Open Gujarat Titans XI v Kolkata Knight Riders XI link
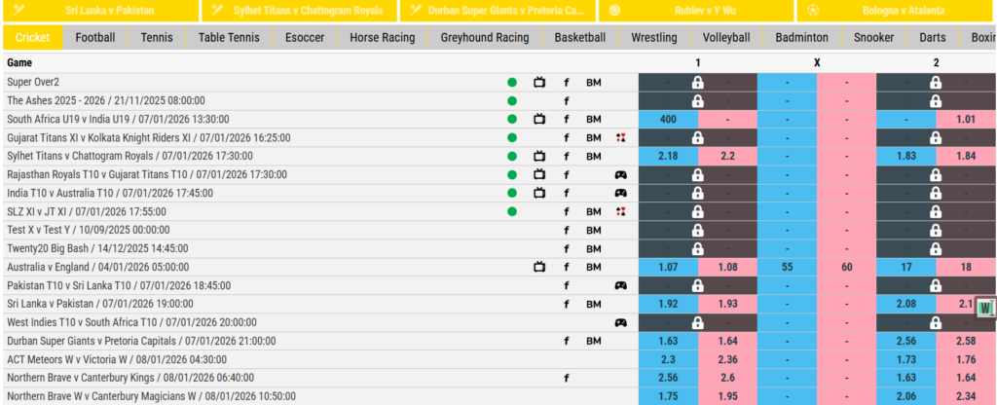 (149, 137)
